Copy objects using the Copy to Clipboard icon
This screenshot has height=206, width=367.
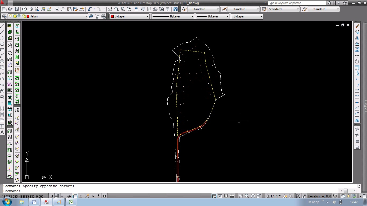63,9
